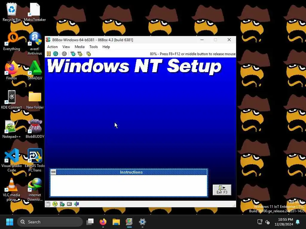Click the sound speaker icon in status bar
The image size is (306, 229).
coord(76,204)
